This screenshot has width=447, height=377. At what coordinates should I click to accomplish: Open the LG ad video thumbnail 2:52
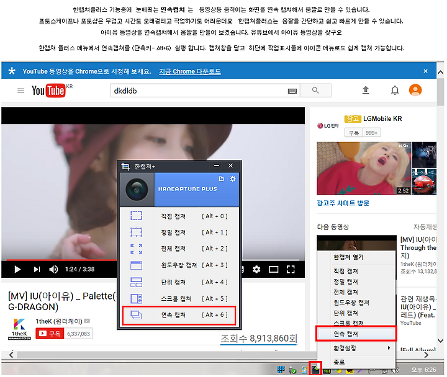[364, 168]
